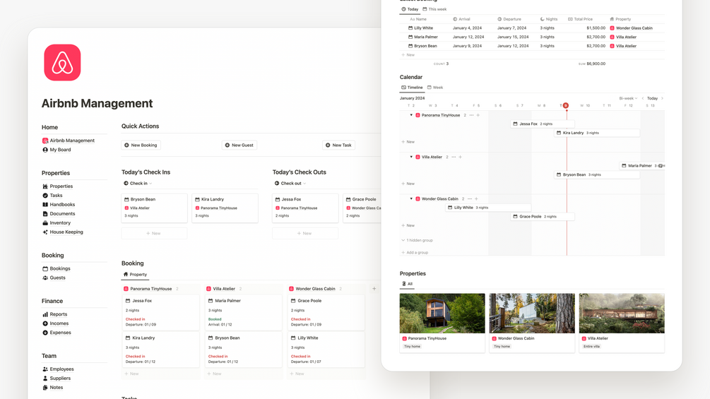The width and height of the screenshot is (710, 399).
Task: Open Lilly White booking card in board
Action: pyautogui.click(x=326, y=350)
